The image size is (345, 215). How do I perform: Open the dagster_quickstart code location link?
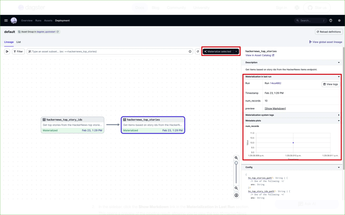pyautogui.click(x=46, y=32)
